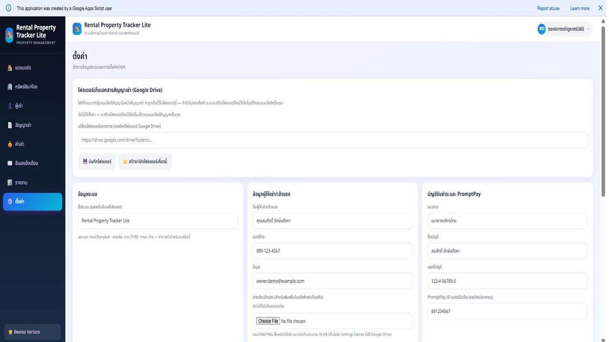Click the Google Drive folder URL field
The image size is (609, 342).
point(333,140)
